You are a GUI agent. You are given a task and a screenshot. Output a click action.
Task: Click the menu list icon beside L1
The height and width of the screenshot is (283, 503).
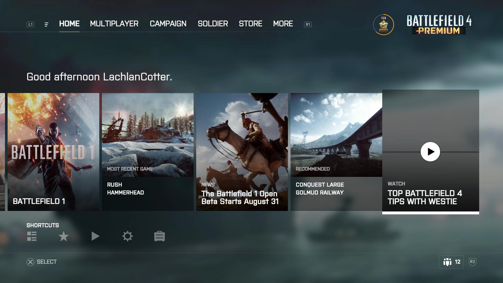point(46,24)
